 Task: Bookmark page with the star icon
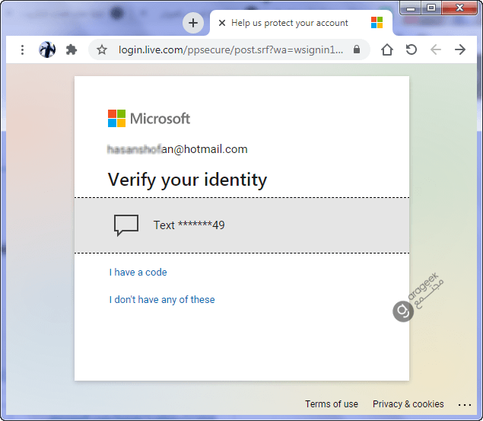click(x=102, y=49)
